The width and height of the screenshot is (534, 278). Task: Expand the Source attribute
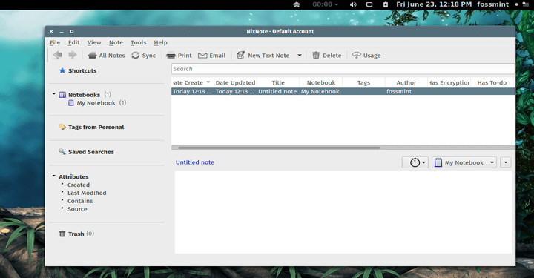pos(62,208)
